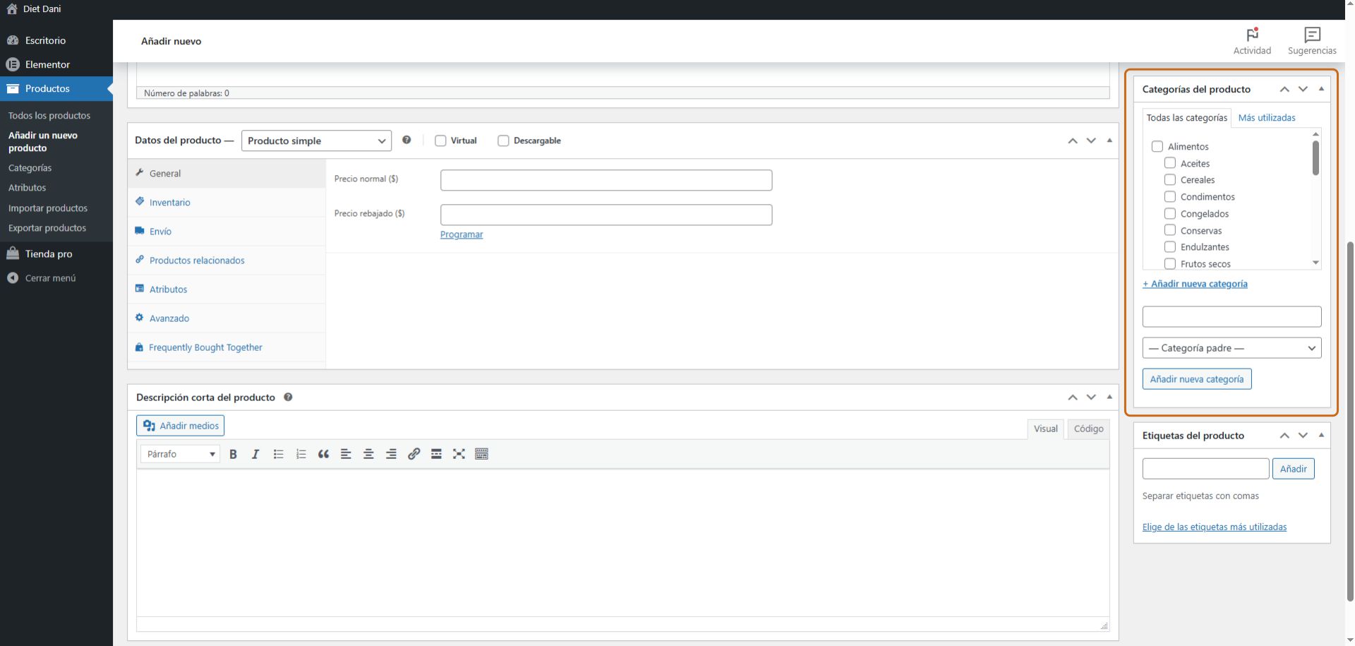The width and height of the screenshot is (1355, 646).
Task: Click the category list scrollbar thumb
Action: (1315, 158)
